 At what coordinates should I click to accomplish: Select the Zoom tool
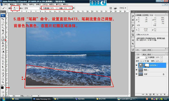click(3, 82)
